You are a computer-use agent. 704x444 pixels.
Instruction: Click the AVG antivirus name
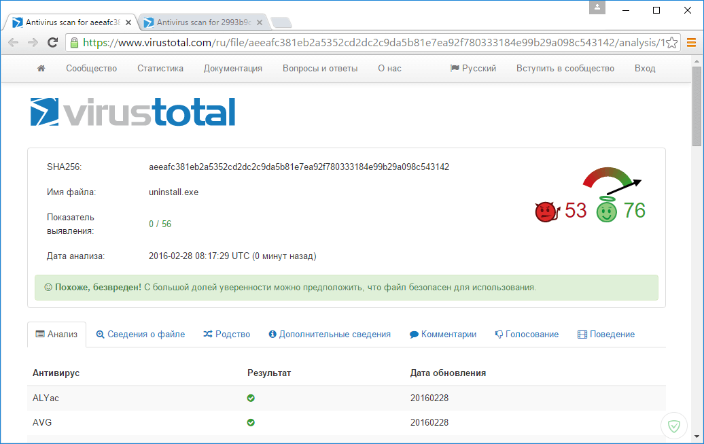[x=42, y=422]
